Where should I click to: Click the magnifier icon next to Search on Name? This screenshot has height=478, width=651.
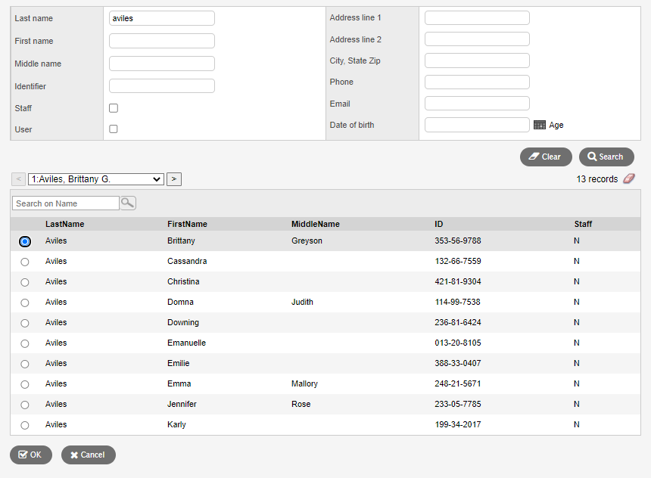pos(128,203)
